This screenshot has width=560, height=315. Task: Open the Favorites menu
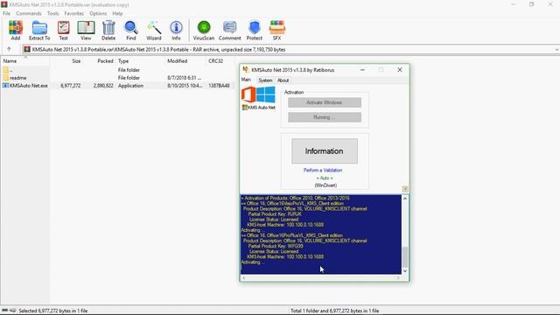coord(73,13)
